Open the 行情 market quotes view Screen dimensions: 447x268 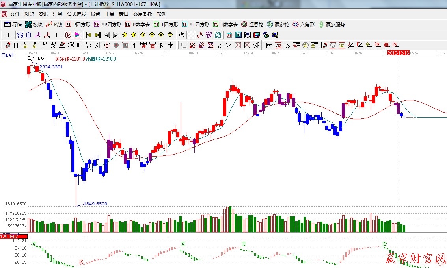[x=13, y=24]
